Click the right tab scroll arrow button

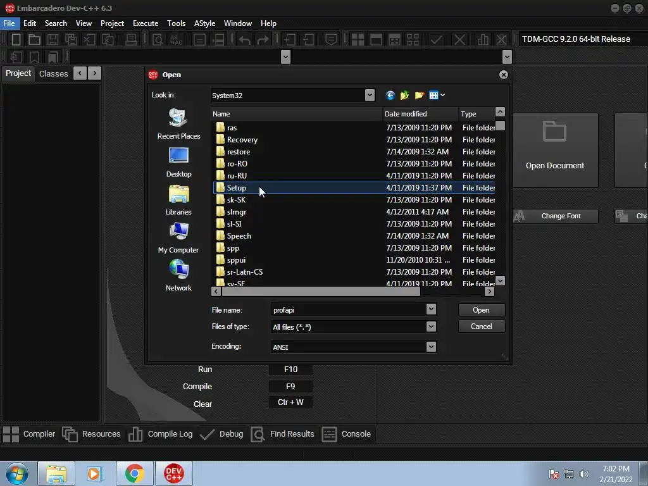[95, 73]
